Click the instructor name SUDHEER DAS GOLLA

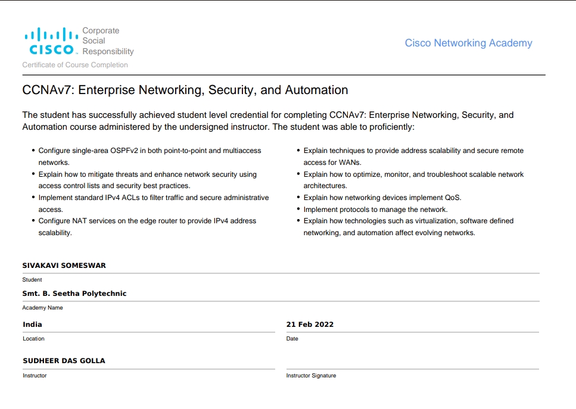[64, 361]
